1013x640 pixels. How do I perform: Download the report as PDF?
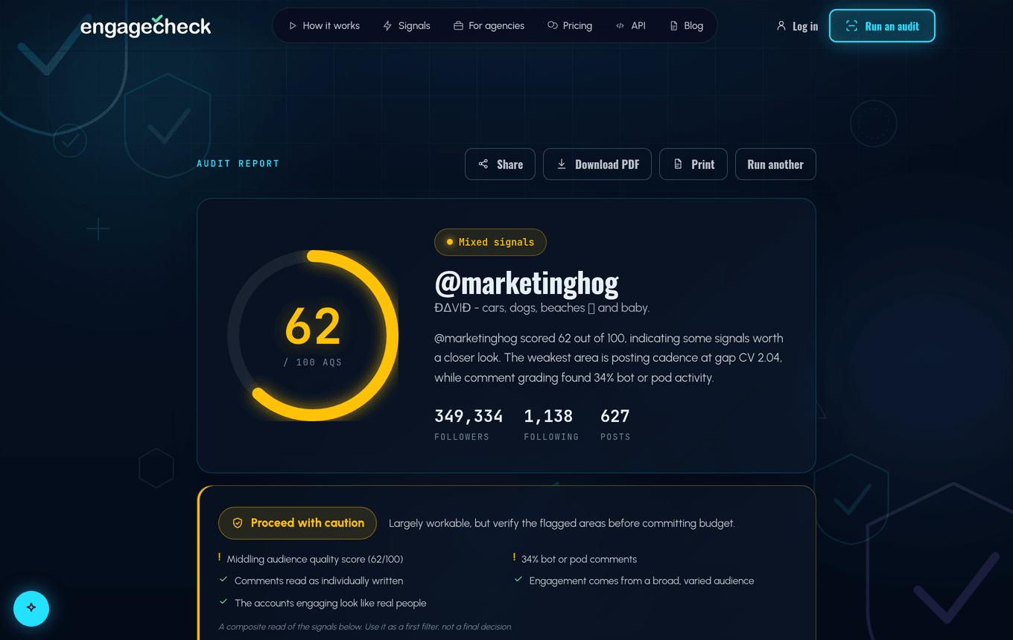coord(597,164)
